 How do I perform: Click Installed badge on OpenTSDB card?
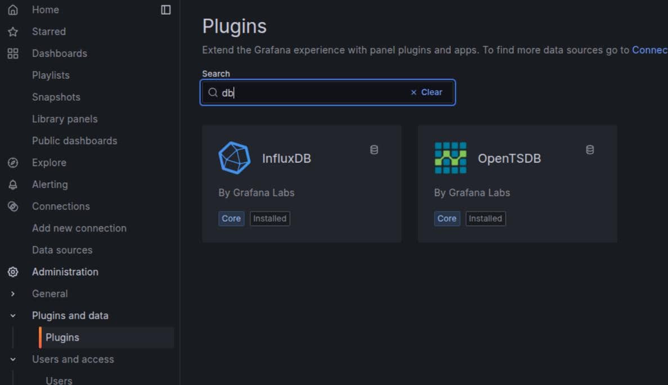(485, 218)
